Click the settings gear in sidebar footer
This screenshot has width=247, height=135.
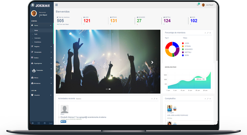(x=33, y=123)
